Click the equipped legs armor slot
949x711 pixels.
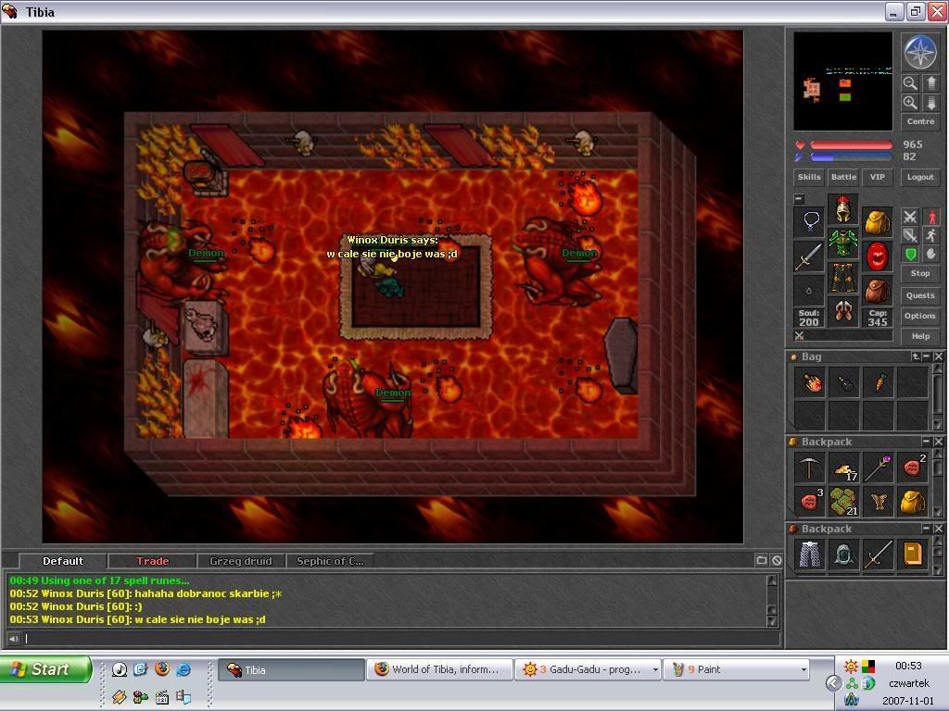842,278
